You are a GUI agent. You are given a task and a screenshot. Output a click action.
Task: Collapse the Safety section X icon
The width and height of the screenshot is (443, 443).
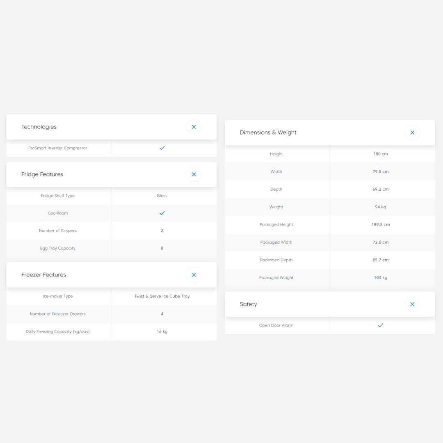(412, 304)
